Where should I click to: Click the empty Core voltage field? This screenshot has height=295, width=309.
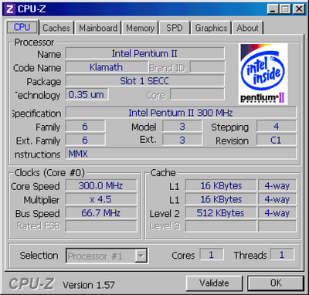pyautogui.click(x=197, y=94)
